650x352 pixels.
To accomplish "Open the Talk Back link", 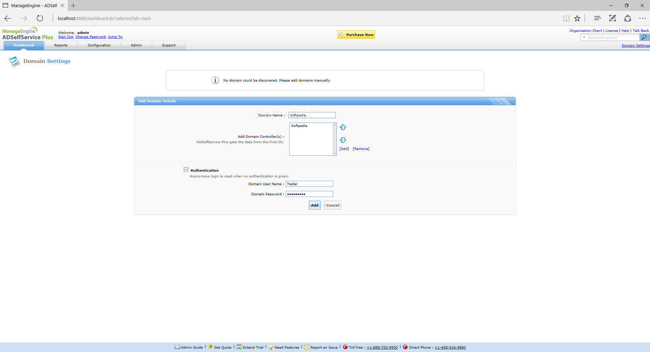I will coord(641,31).
